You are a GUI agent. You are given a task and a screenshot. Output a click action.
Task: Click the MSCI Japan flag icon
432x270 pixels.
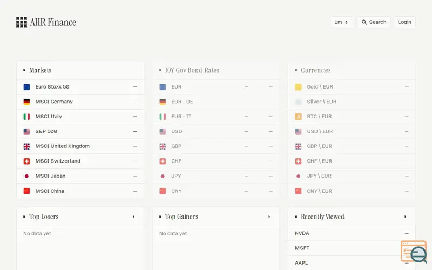point(26,176)
